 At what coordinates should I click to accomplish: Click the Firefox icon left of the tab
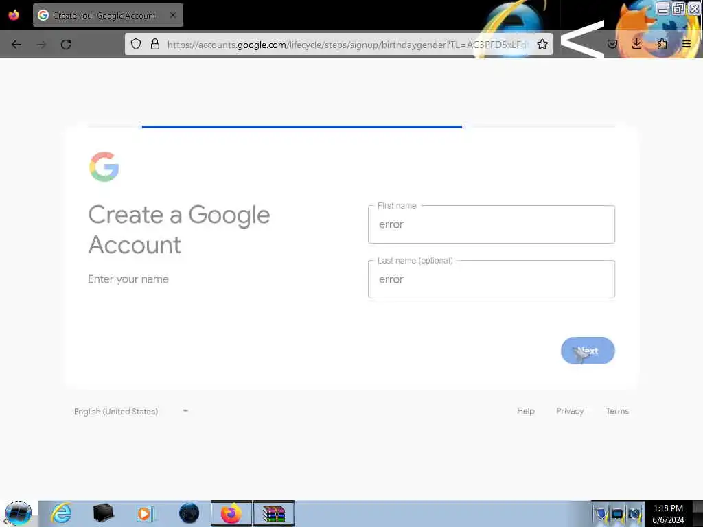pyautogui.click(x=14, y=15)
